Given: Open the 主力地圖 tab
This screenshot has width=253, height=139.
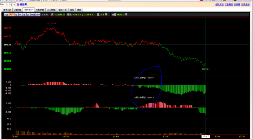Looking at the screenshot, I should coord(51,10).
